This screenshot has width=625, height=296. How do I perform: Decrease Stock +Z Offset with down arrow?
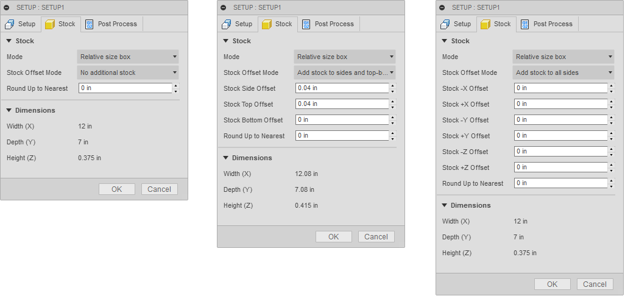point(612,170)
